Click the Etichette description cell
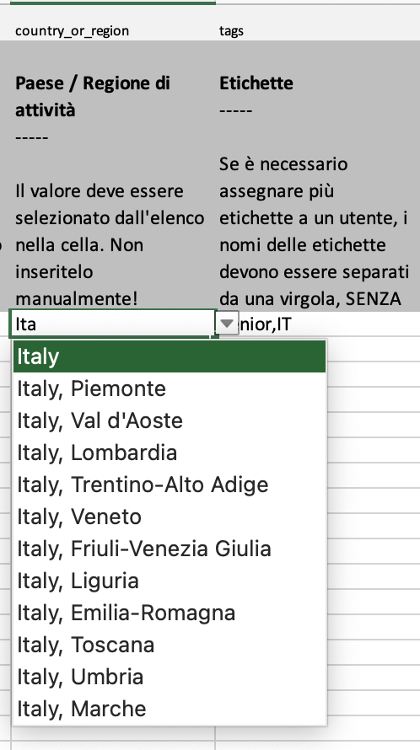 click(x=317, y=176)
